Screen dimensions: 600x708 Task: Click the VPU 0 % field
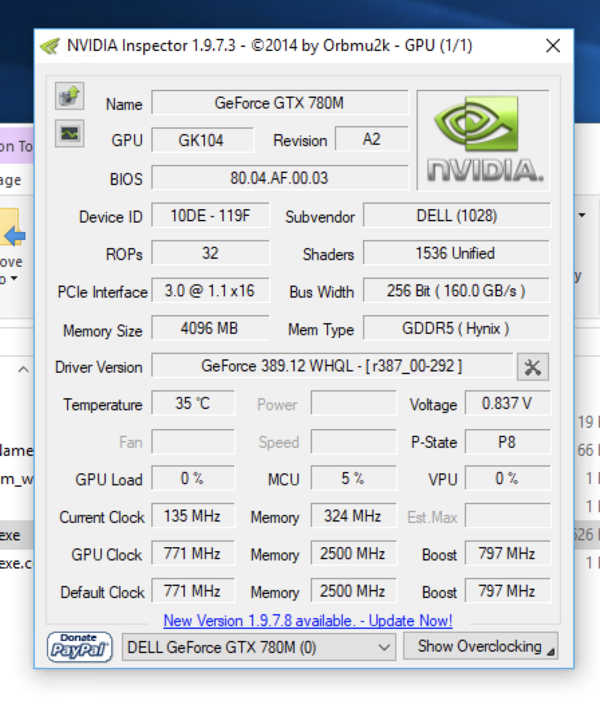pyautogui.click(x=508, y=478)
